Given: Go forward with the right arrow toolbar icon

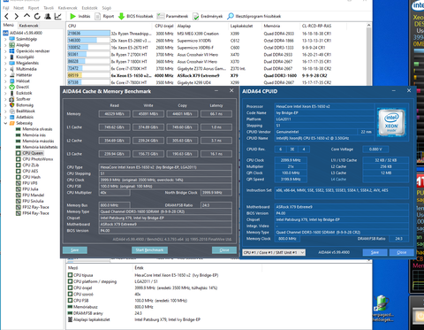Looking at the screenshot, I should coord(17,17).
